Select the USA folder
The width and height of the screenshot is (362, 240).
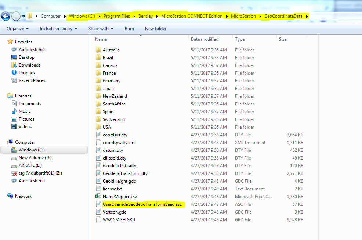pyautogui.click(x=103, y=127)
